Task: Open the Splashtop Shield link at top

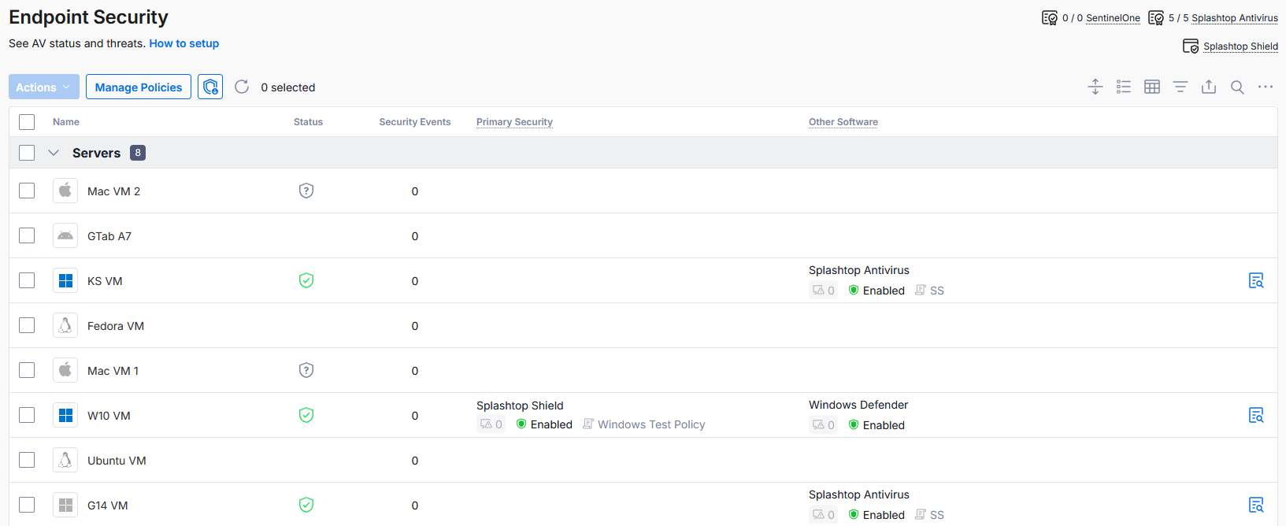Action: (x=1240, y=46)
